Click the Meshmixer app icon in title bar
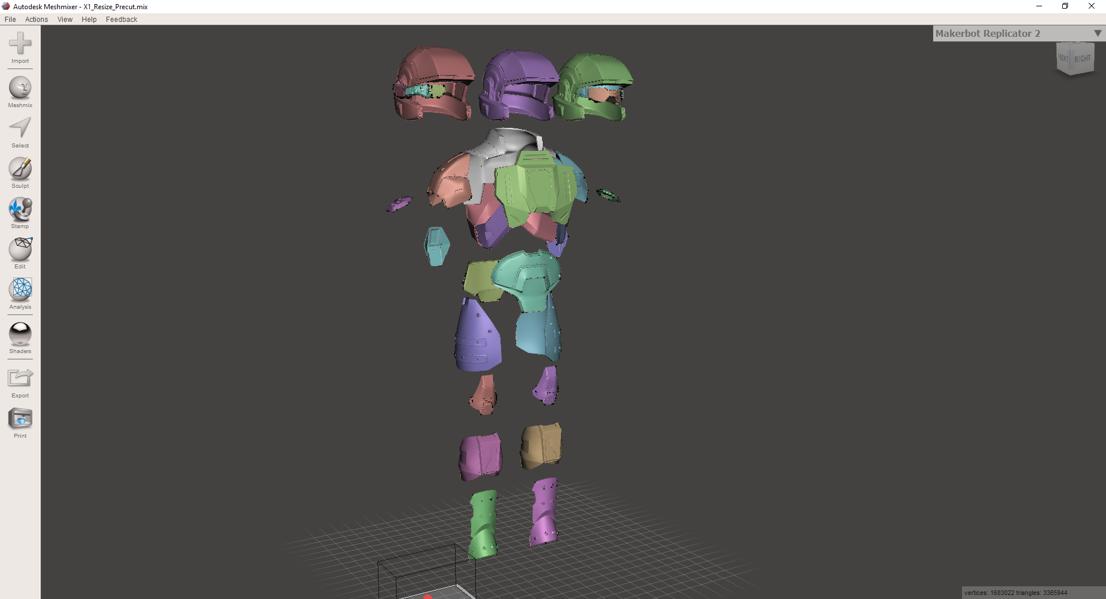The width and height of the screenshot is (1106, 599). point(6,6)
